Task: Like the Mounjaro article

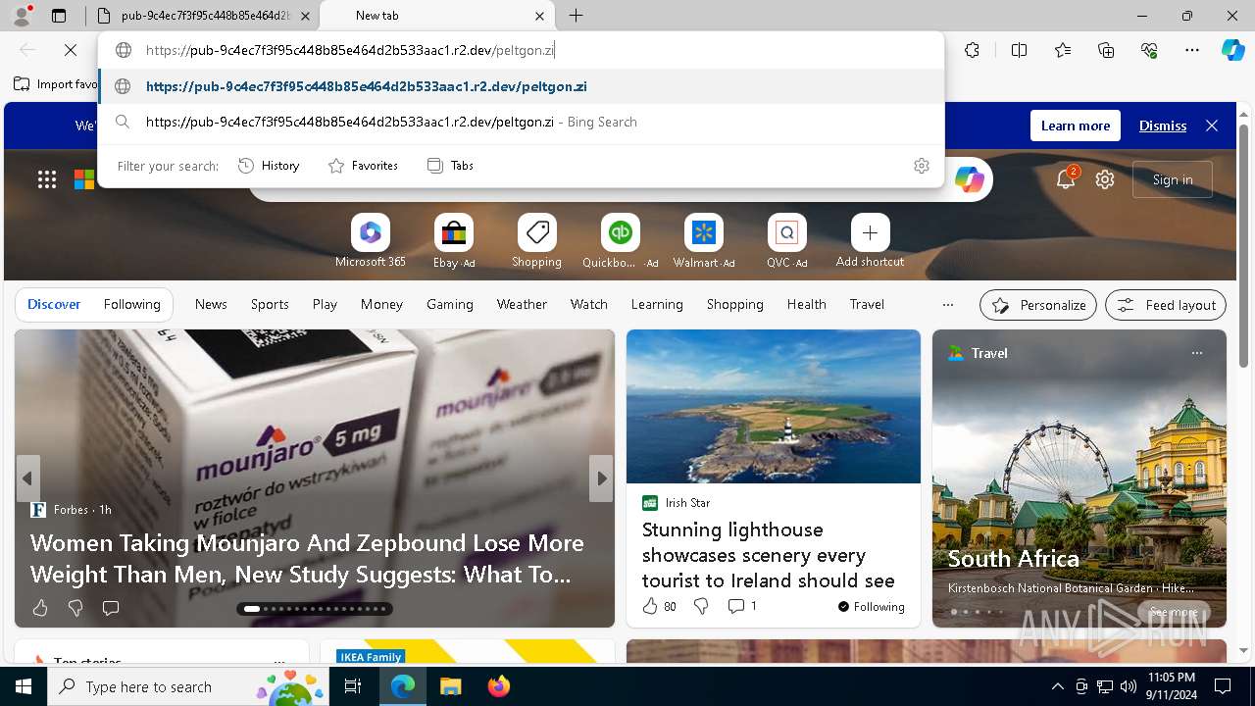Action: pos(40,608)
